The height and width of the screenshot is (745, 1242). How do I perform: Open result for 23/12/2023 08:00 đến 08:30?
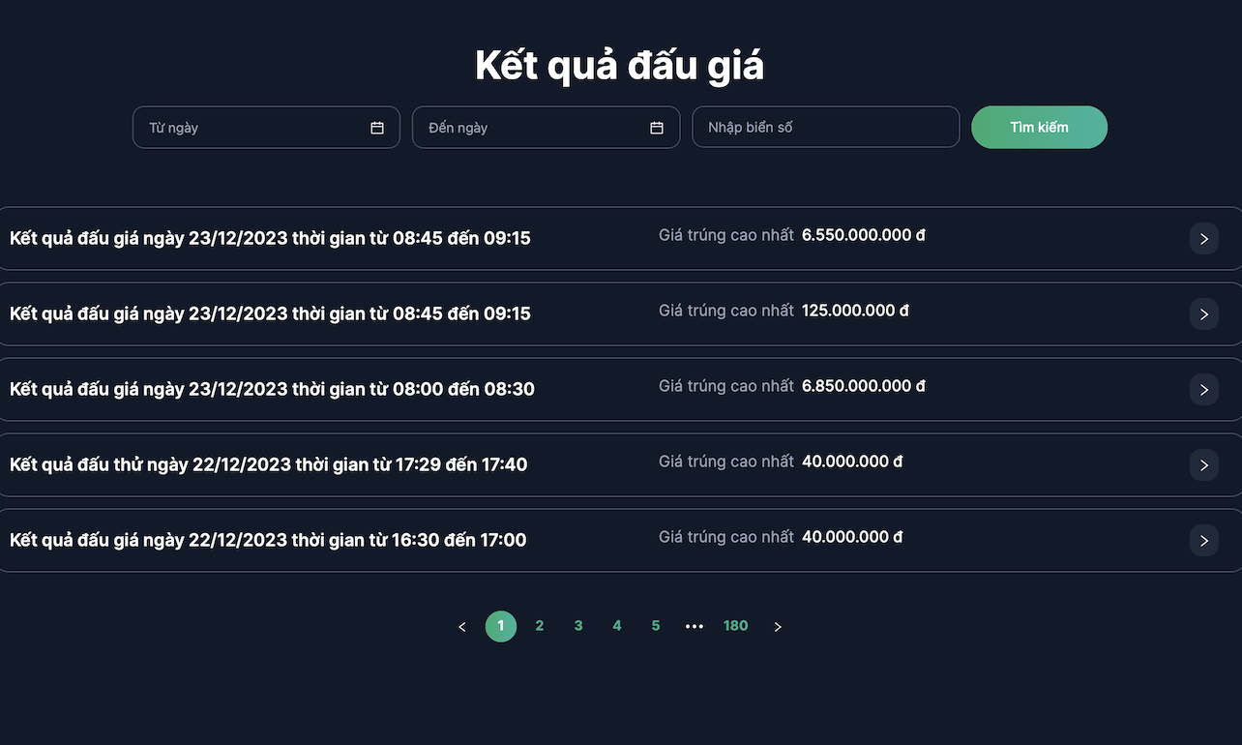click(x=272, y=389)
